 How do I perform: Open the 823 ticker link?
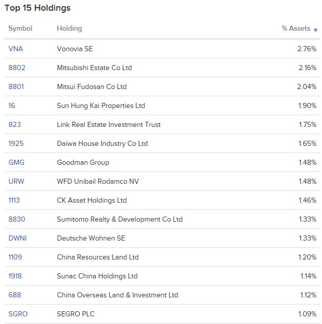[15, 124]
